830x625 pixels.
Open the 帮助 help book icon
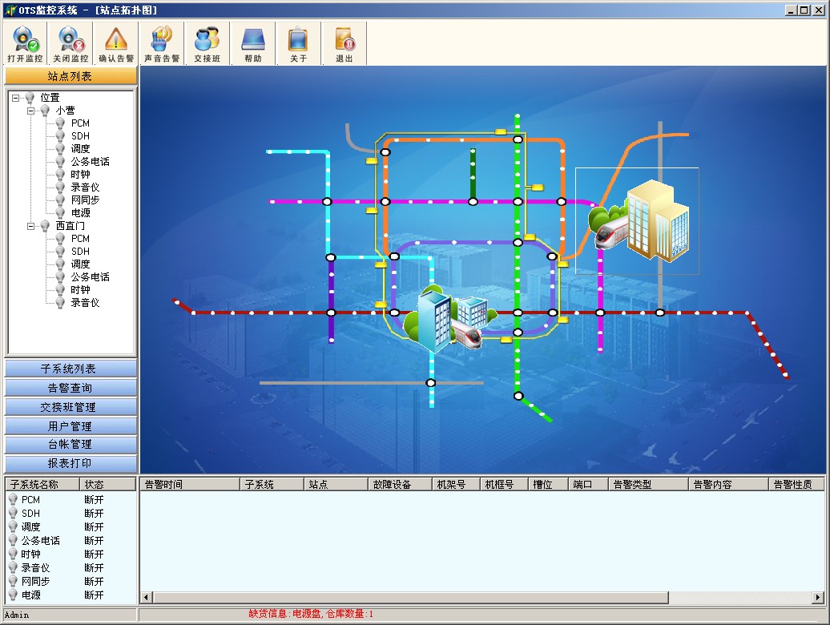click(x=252, y=39)
